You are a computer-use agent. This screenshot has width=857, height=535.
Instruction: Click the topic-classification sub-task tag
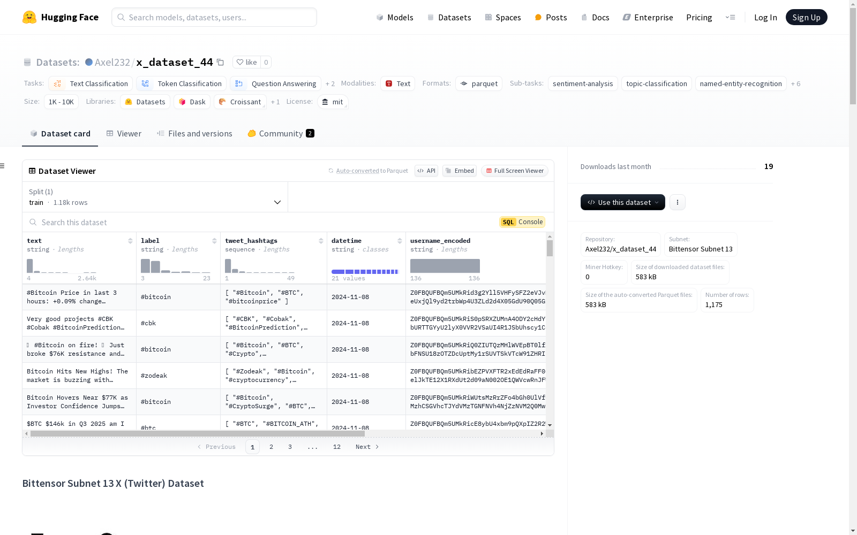(x=657, y=84)
